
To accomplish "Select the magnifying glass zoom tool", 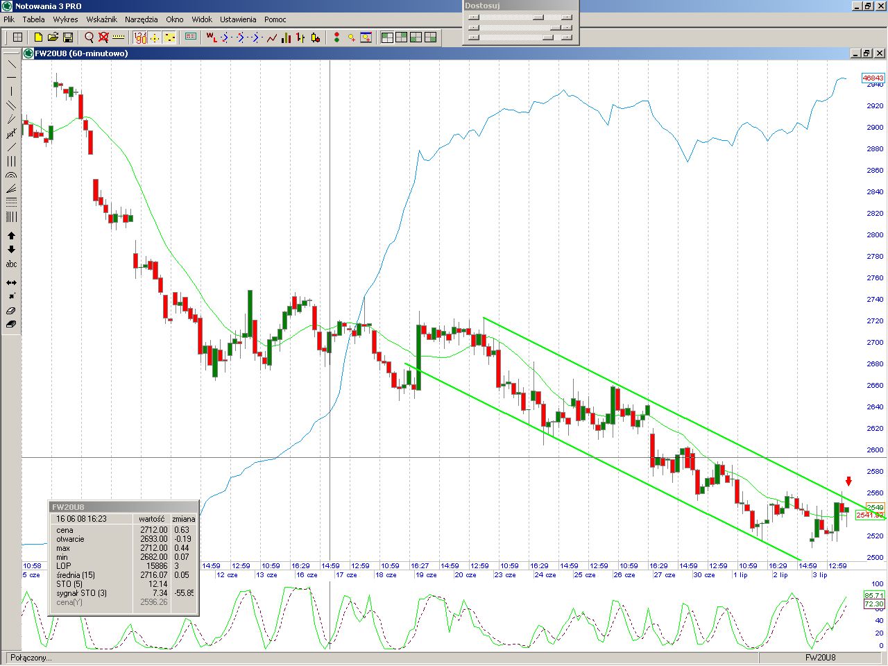I will pos(89,37).
